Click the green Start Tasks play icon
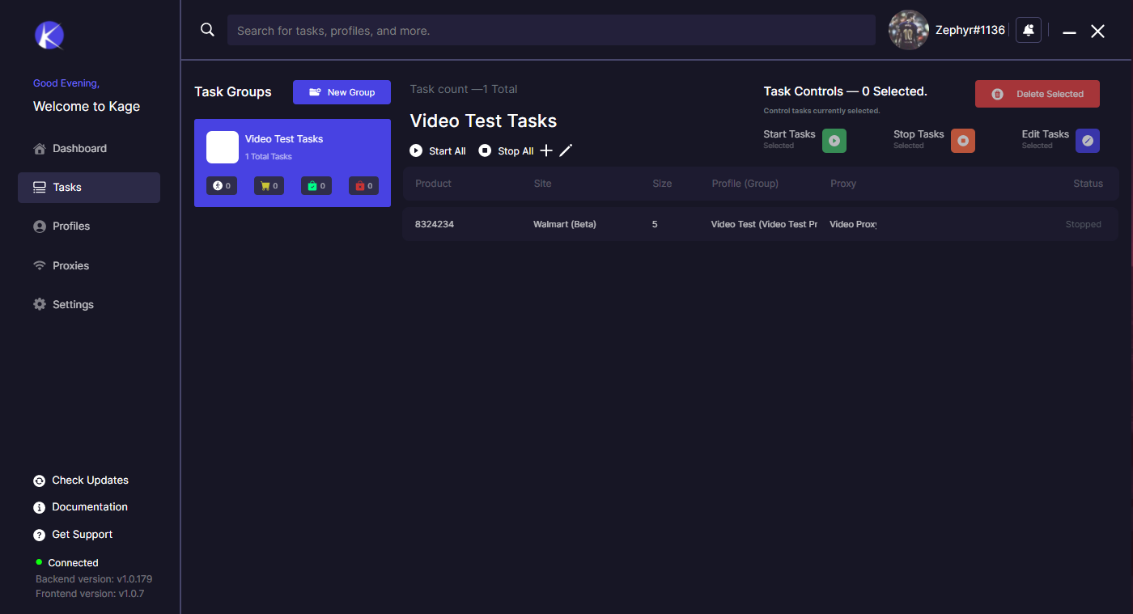Screen dimensions: 1133x614 834,141
